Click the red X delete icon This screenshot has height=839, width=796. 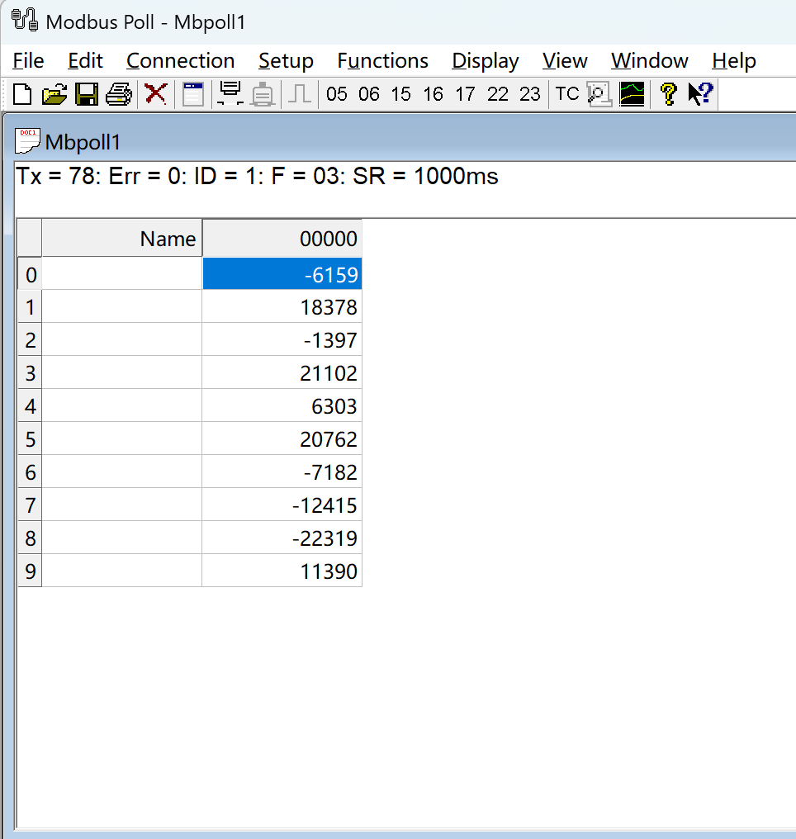(156, 93)
